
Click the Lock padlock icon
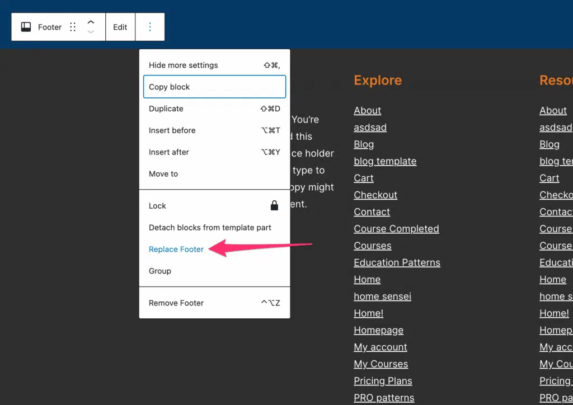[x=274, y=206]
